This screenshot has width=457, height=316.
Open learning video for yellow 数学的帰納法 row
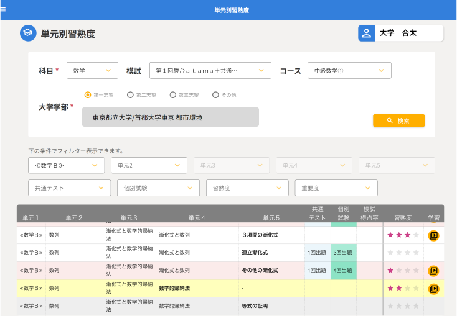[434, 289]
